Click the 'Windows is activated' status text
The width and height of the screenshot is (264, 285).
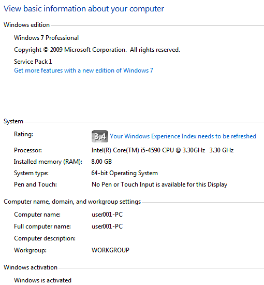[42, 280]
